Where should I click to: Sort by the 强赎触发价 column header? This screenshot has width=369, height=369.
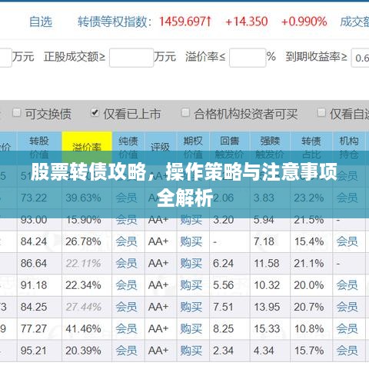click(270, 148)
